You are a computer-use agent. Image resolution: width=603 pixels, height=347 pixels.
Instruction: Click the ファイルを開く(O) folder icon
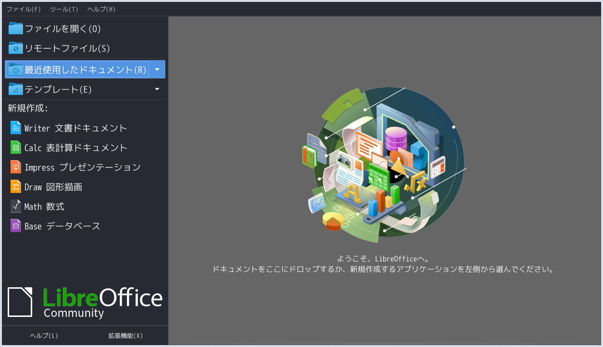(x=16, y=29)
